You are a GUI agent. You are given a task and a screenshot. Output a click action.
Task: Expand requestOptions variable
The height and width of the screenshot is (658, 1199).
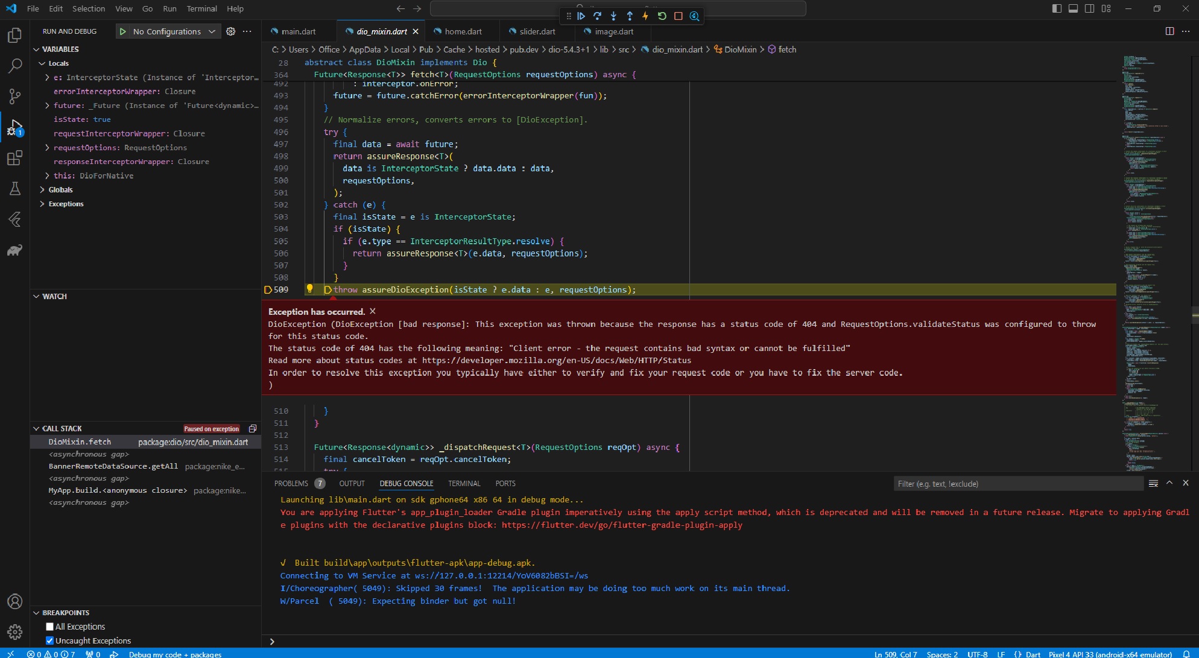(47, 148)
